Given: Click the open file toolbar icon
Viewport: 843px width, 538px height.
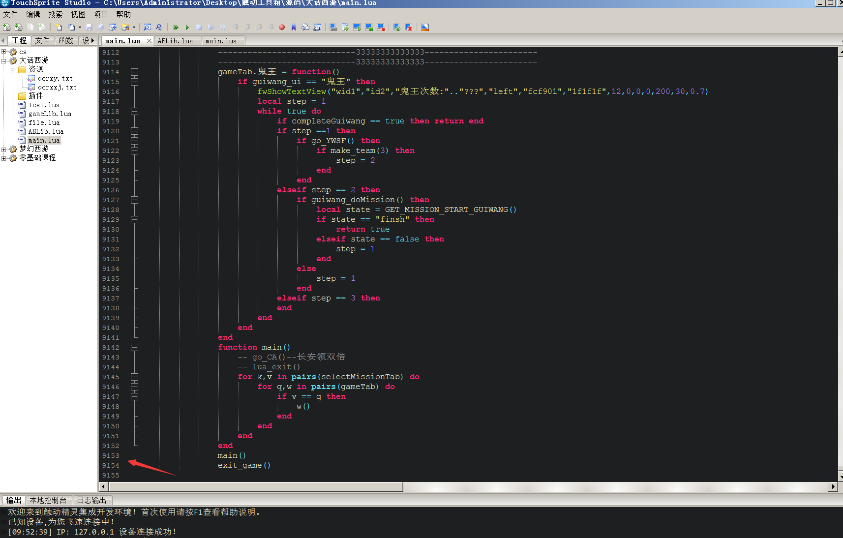Looking at the screenshot, I should [71, 27].
